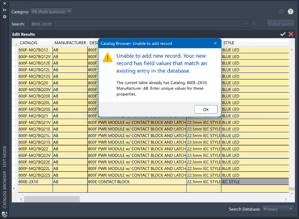Select catalog cell 800F-MQ7BQ12E
The height and width of the screenshot is (219, 299).
35,63
